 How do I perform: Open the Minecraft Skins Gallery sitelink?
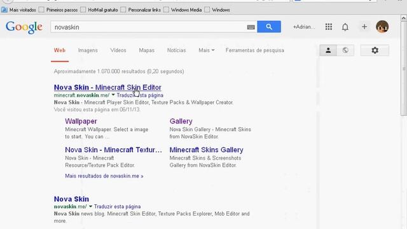[x=206, y=150]
